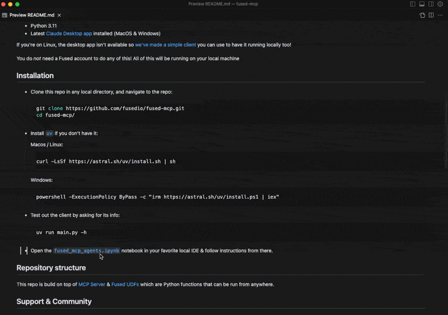Open the More Actions ellipsis menu
448x315 pixels.
[440, 15]
